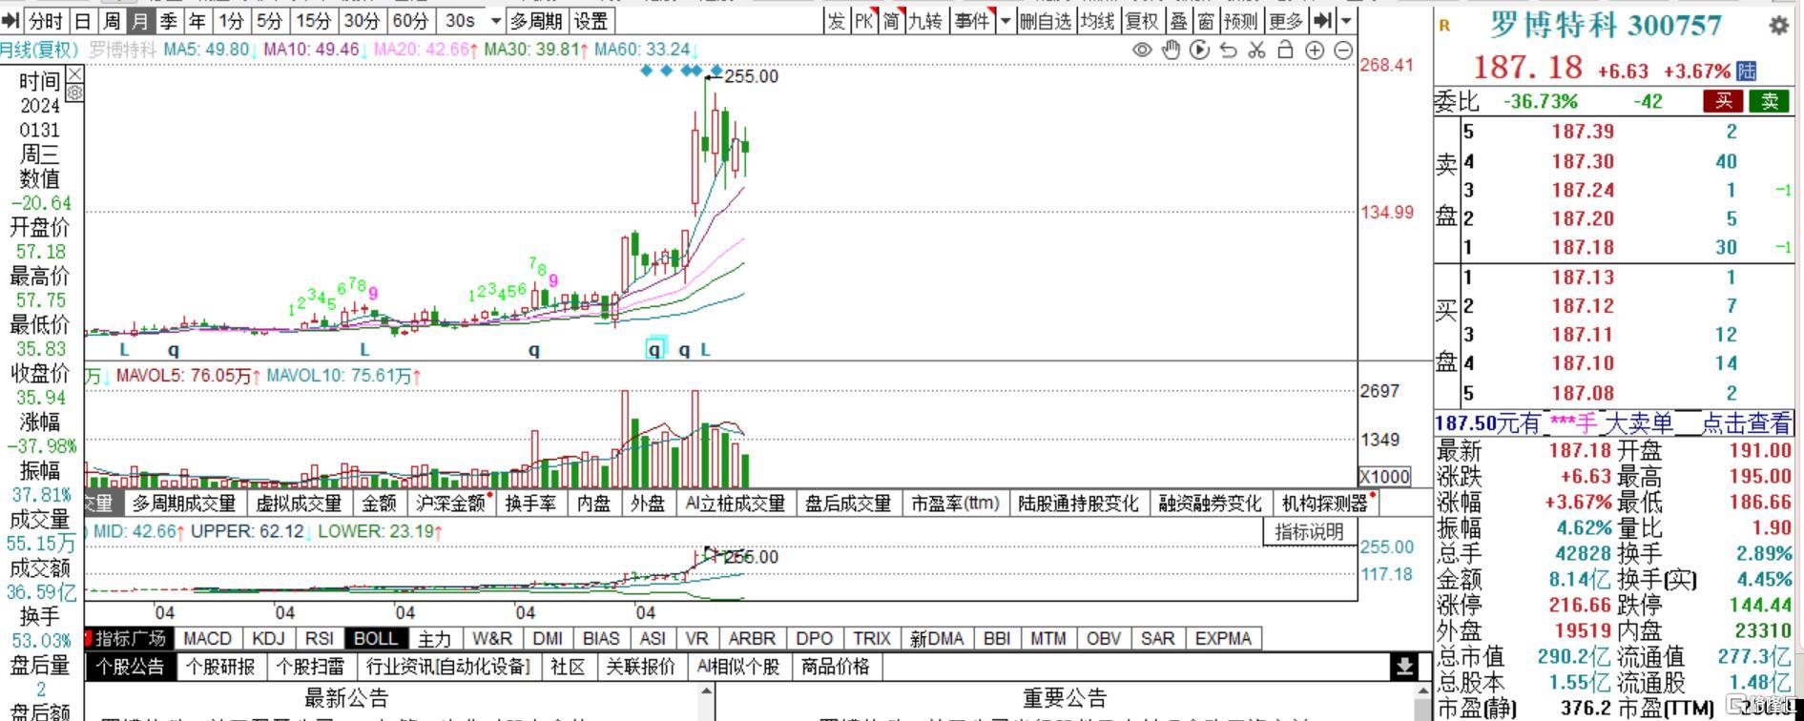Open settings gear beside 罗博特科 300757

pos(1778,26)
